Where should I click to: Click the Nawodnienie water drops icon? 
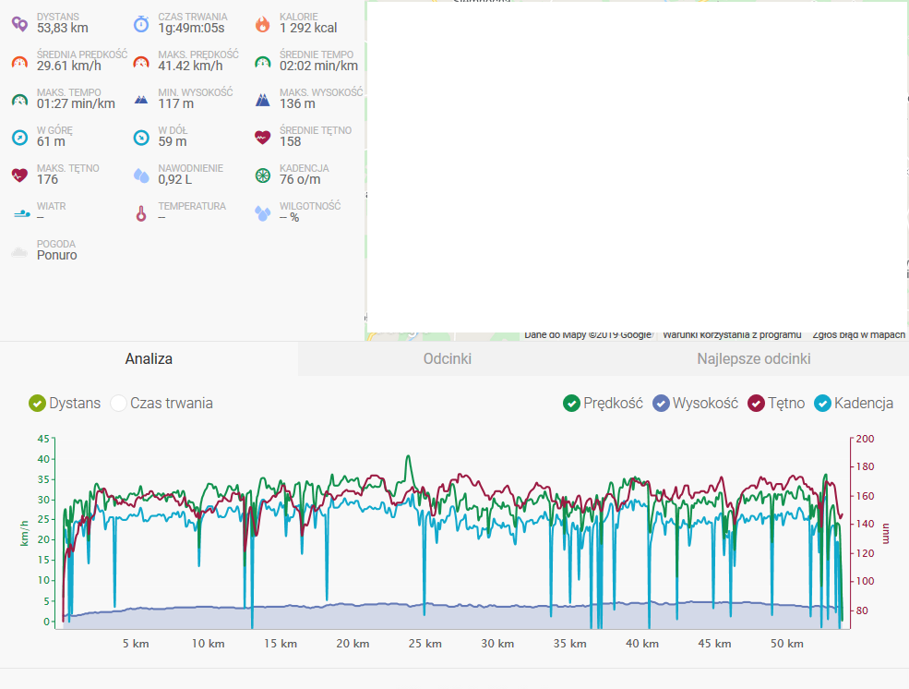pyautogui.click(x=141, y=175)
